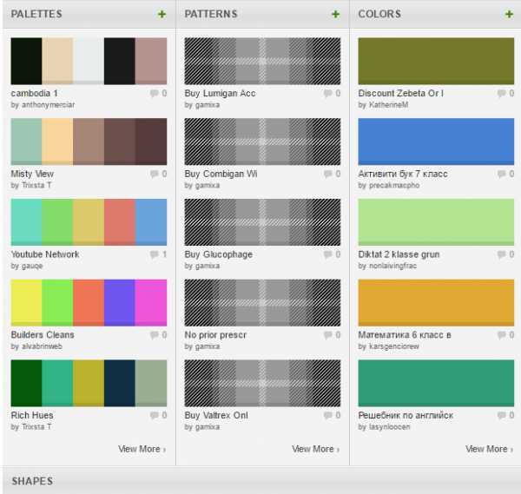Click comment bubble icon for cambodia 1
The image size is (521, 494).
155,94
